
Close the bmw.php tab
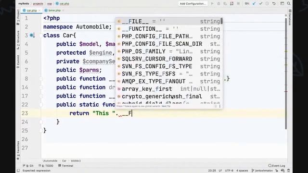(x=63, y=11)
